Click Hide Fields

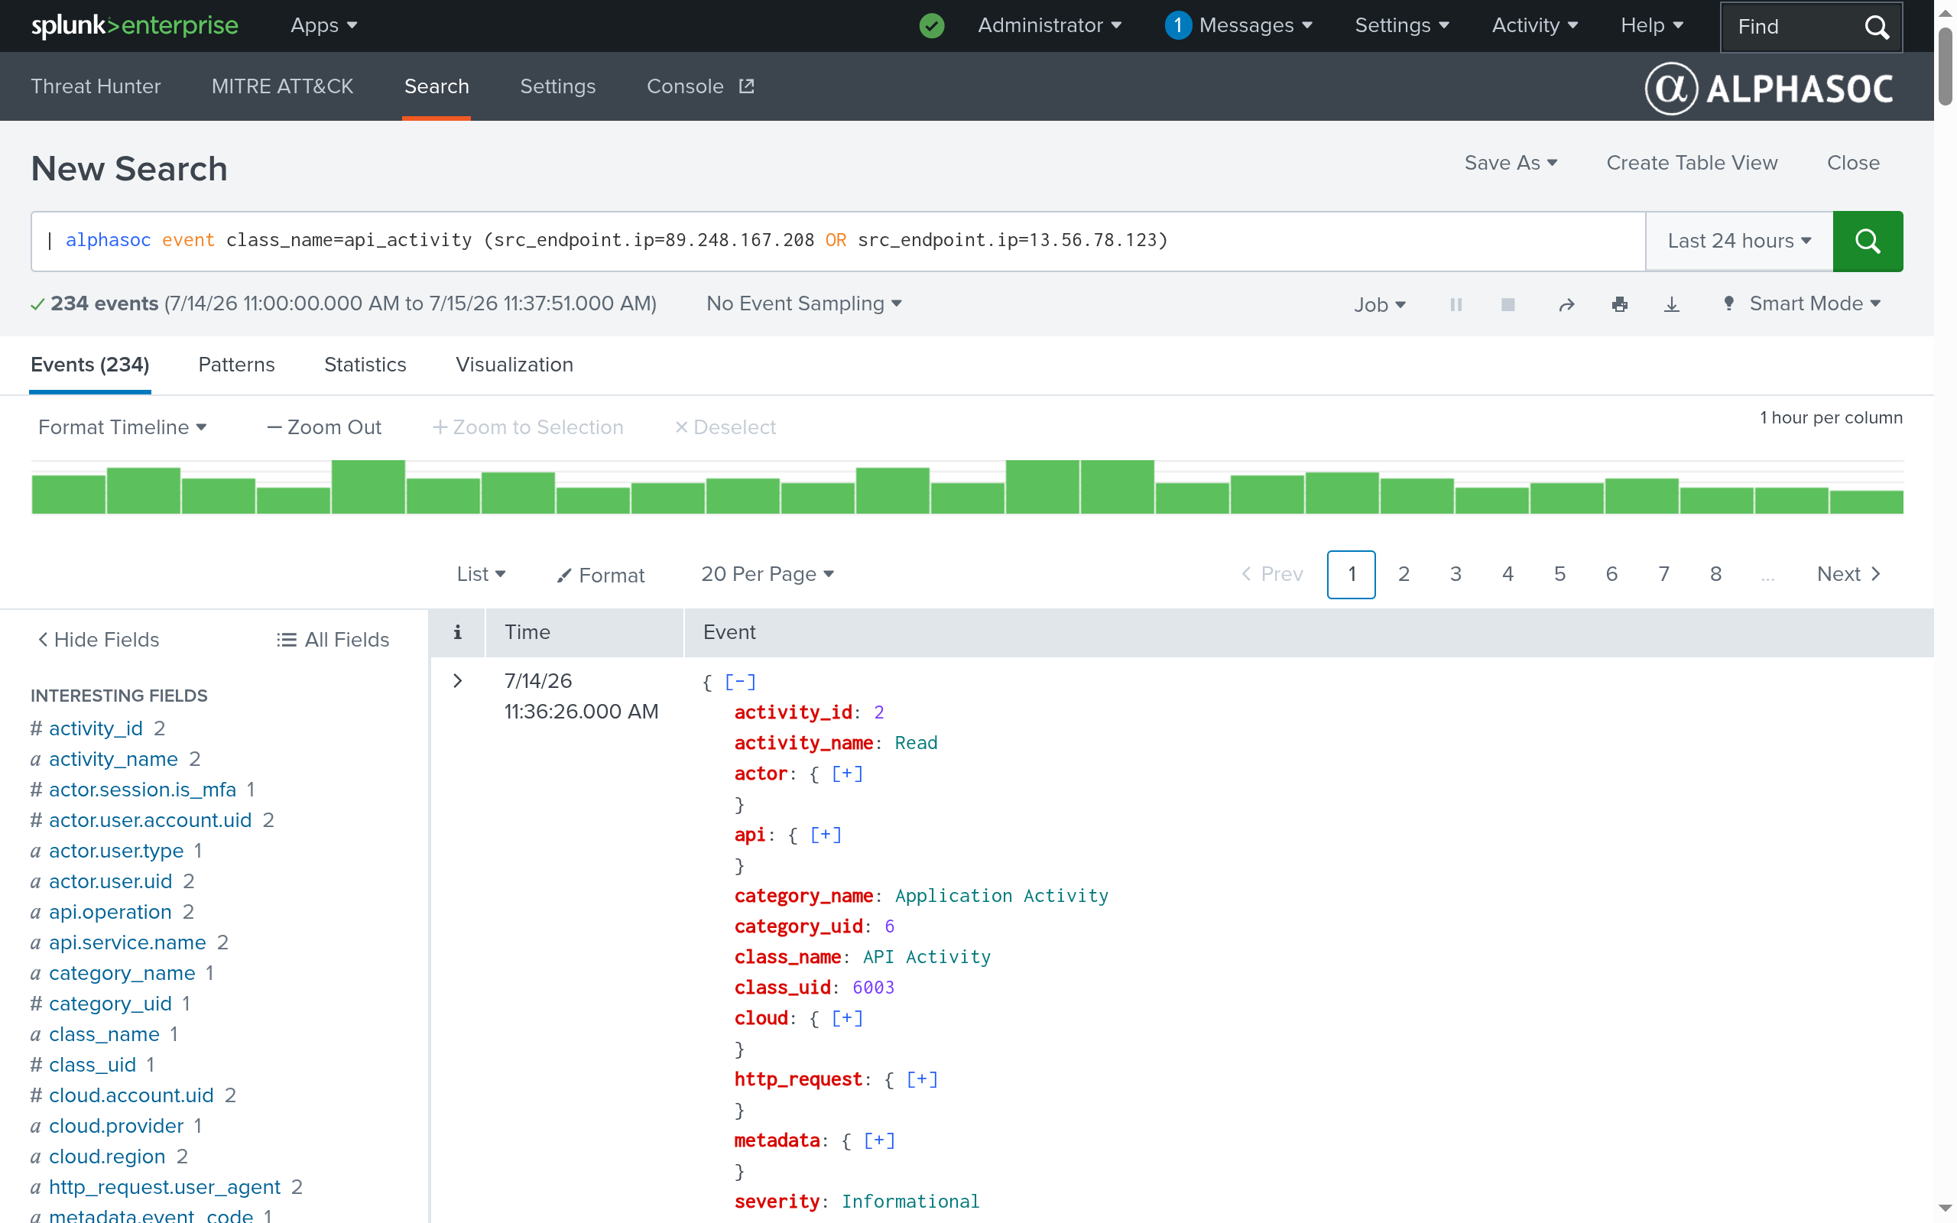pos(99,640)
